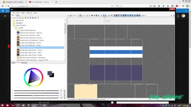The width and height of the screenshot is (191, 107).
Task: Open the View menu
Action: pyautogui.click(x=23, y=13)
